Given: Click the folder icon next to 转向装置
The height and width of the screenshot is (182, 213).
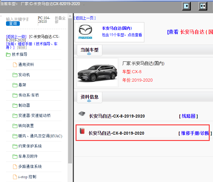Looking at the screenshot, I should 15,126.
